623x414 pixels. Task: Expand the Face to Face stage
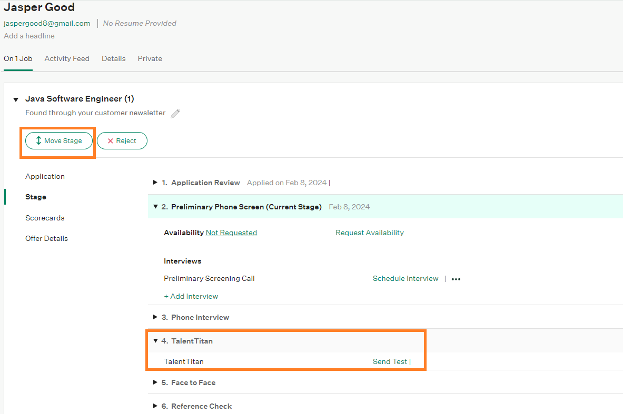155,382
